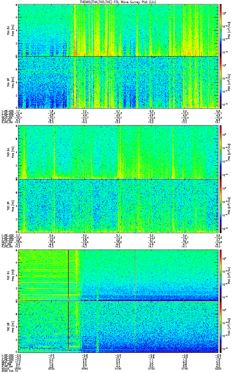Select the THD B-perpendicular spectrogram panel
Image resolution: width=233 pixels, height=373 pixels.
pyautogui.click(x=118, y=152)
